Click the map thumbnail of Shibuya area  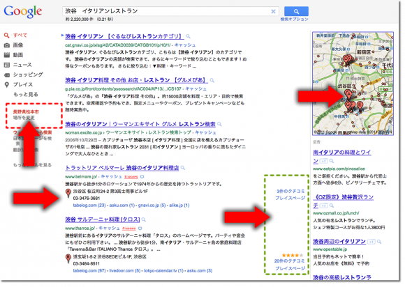pos(353,84)
